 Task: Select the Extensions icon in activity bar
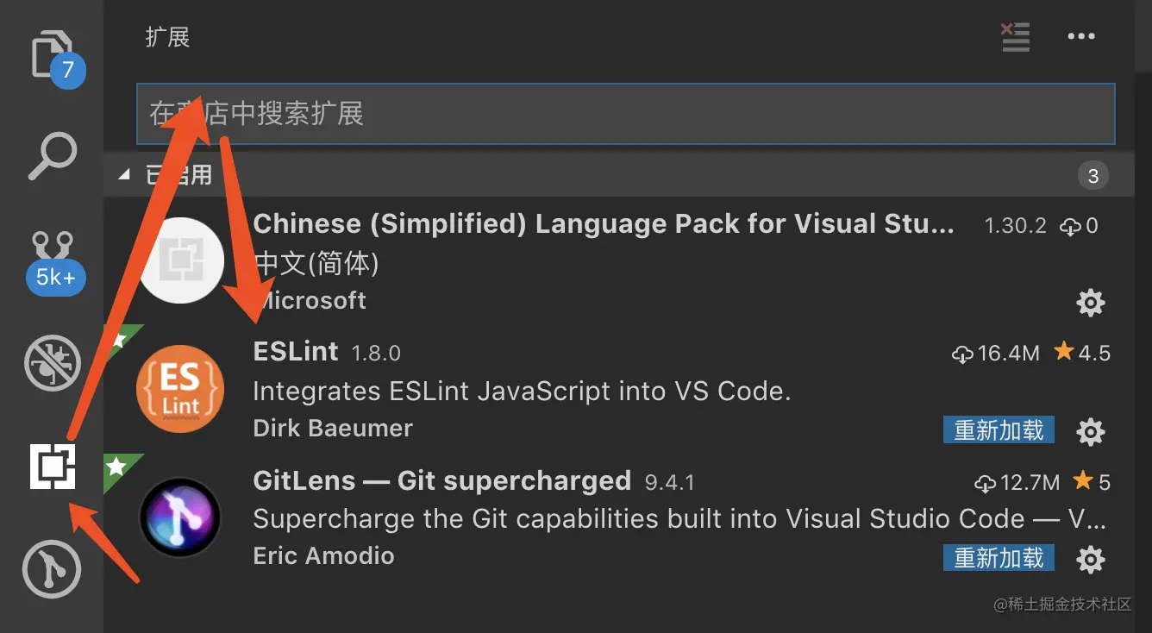[53, 467]
